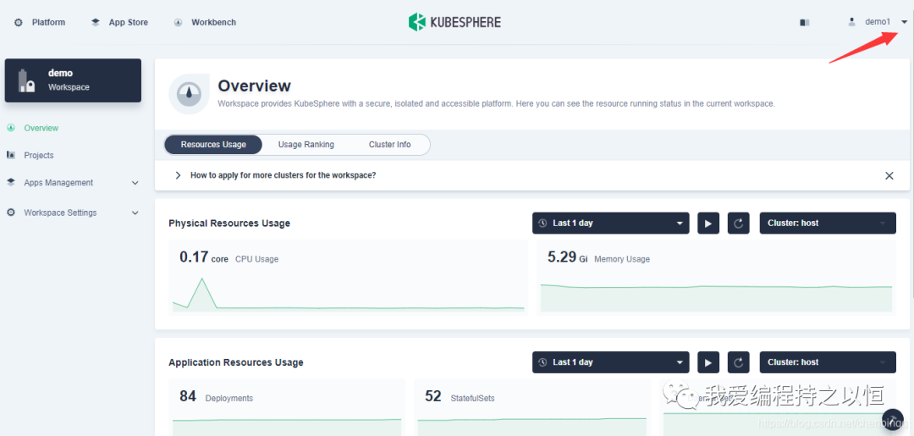Click the Projects sidebar icon
Screen dimensions: 914x436
tap(11, 155)
